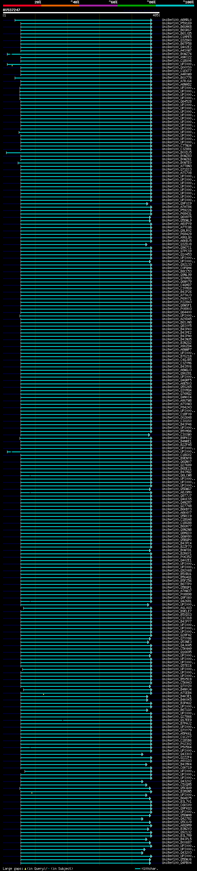Select the query name AV537247
Screen dimensions: 197x871
[x=11, y=10]
